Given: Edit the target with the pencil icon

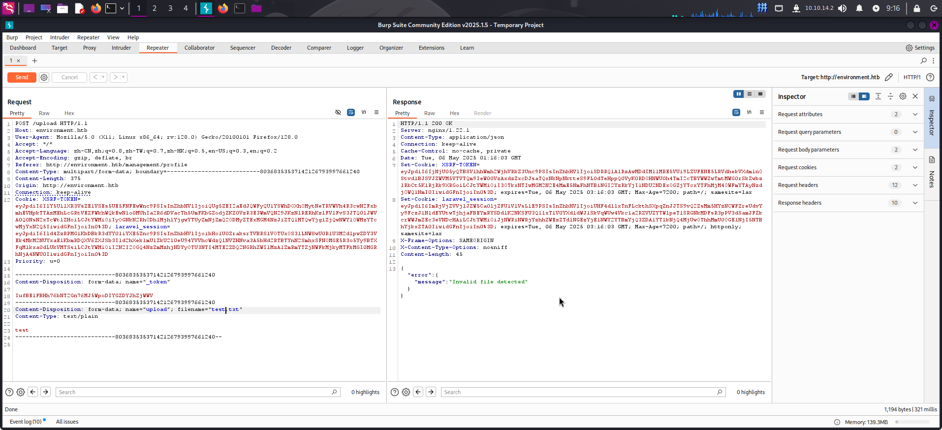Looking at the screenshot, I should tap(888, 77).
